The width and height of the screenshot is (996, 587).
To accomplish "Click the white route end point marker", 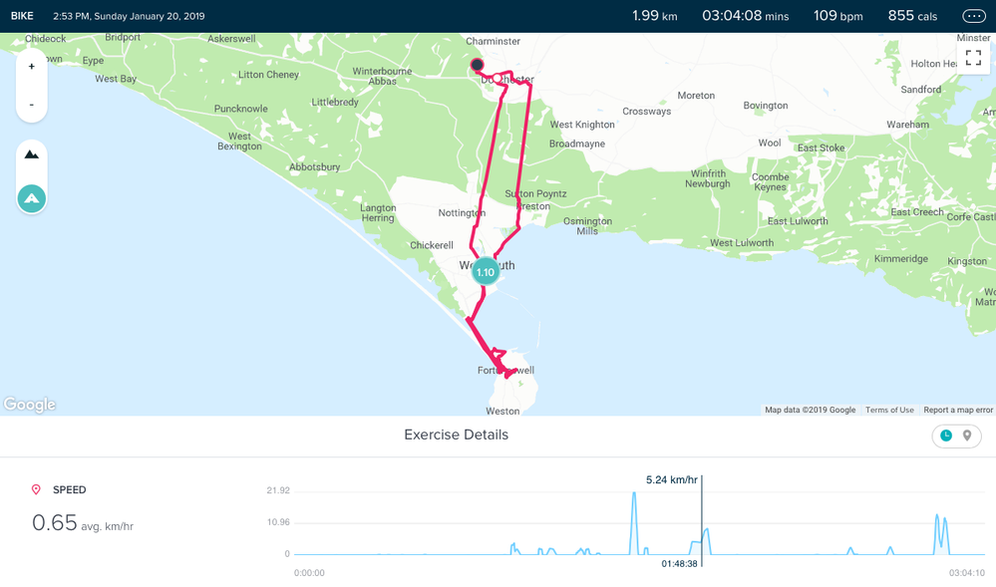I will [x=497, y=79].
